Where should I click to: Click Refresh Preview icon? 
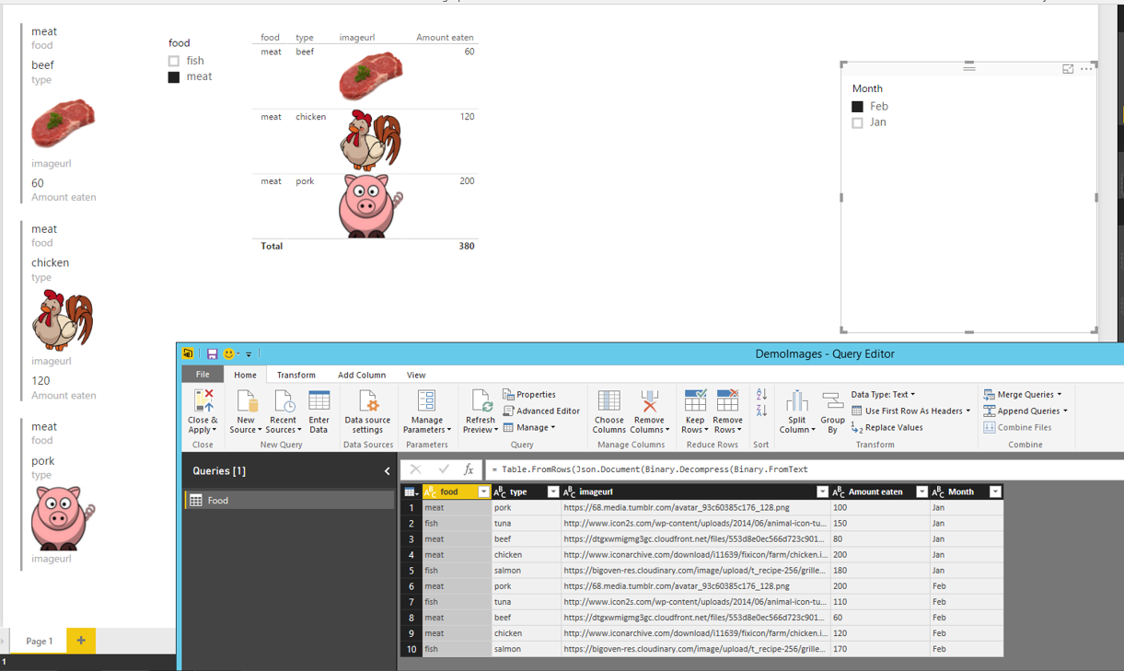480,401
